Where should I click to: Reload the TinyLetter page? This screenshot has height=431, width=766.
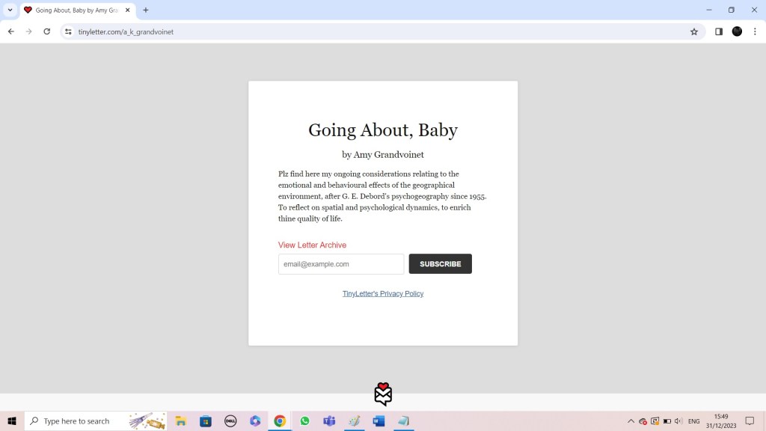pos(46,31)
